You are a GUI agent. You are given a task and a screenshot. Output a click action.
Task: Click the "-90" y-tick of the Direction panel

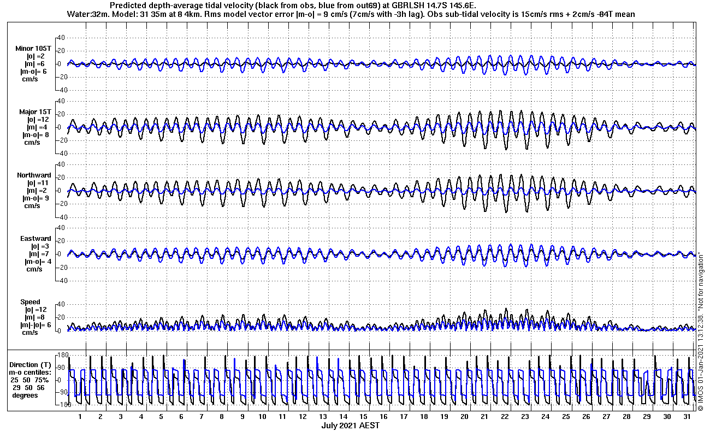(61, 392)
